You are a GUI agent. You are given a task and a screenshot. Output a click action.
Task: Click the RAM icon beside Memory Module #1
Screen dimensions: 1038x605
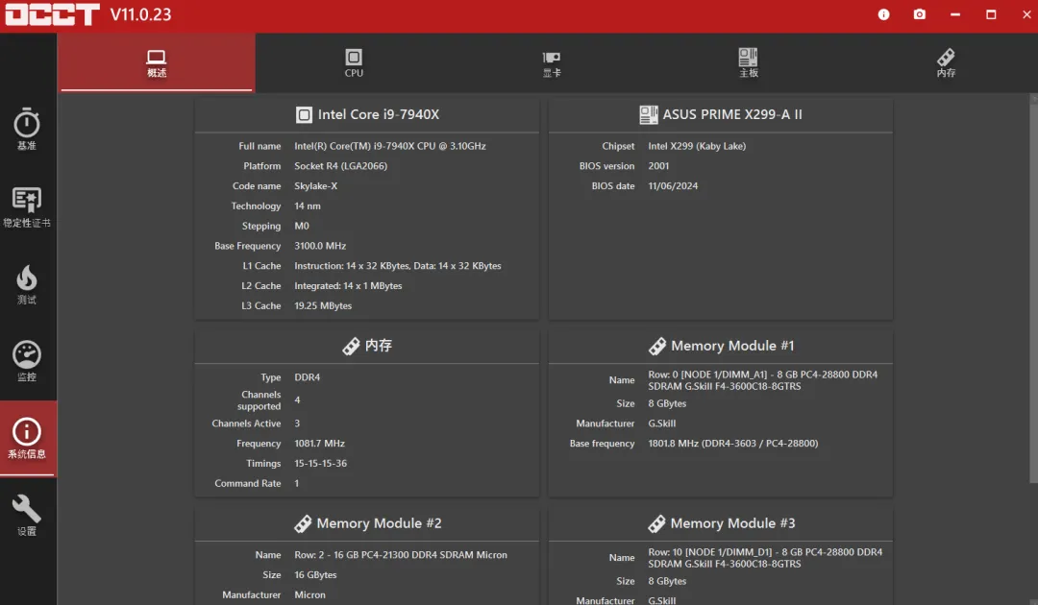coord(656,346)
